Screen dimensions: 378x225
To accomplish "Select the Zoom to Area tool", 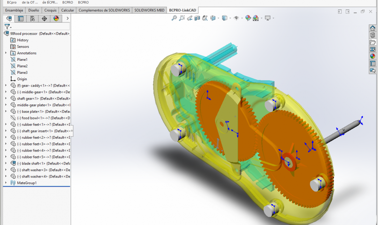I will click(x=182, y=18).
